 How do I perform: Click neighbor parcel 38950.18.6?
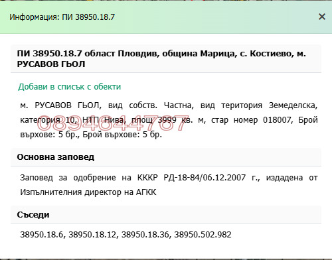42,234
